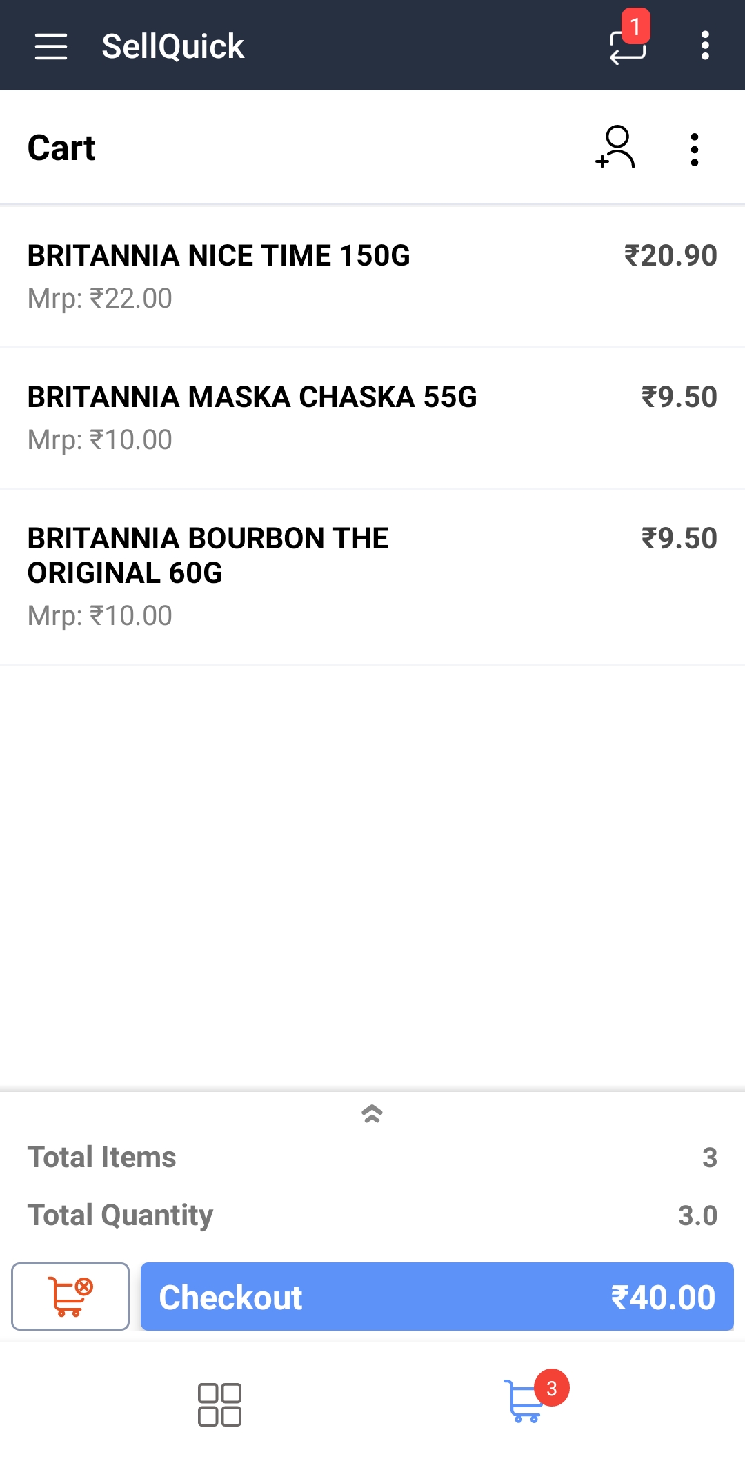Switch to the product grid tab

(x=219, y=1404)
